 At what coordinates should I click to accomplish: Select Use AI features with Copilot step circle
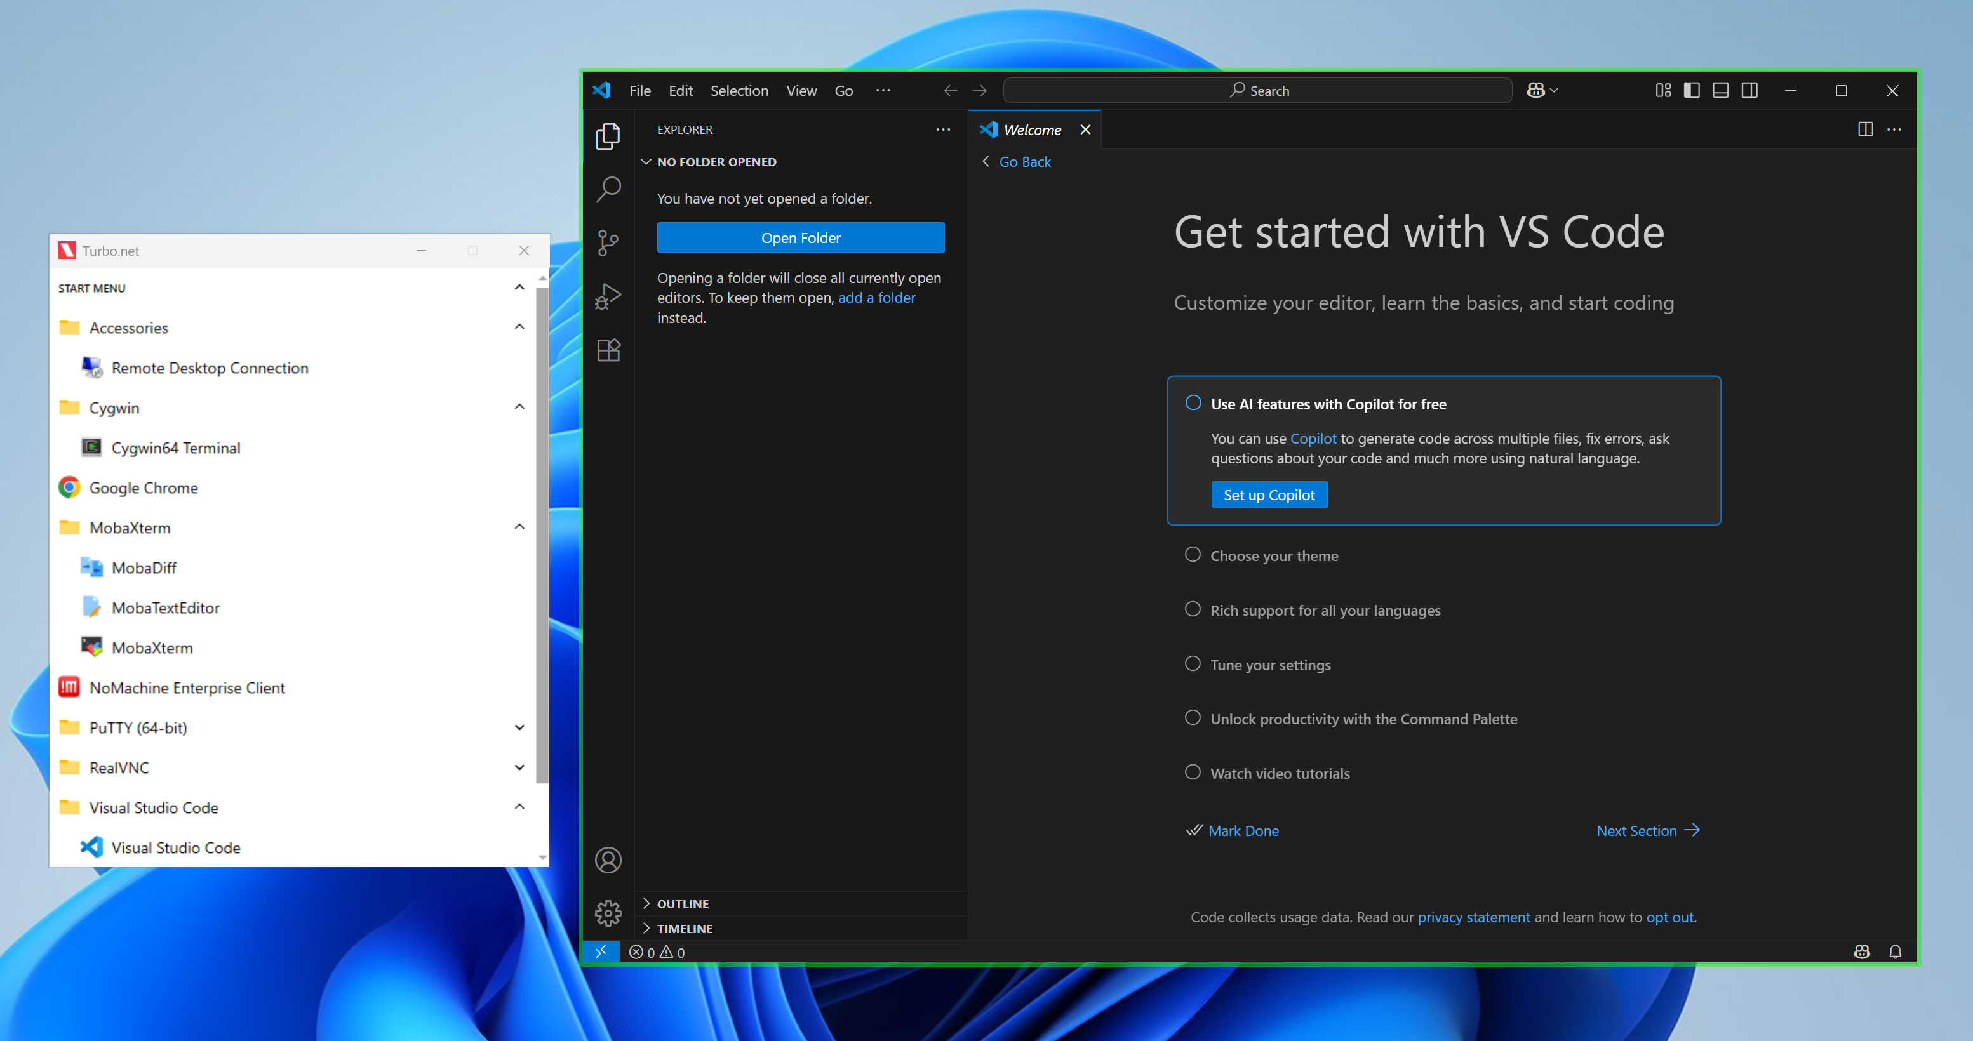(x=1193, y=402)
